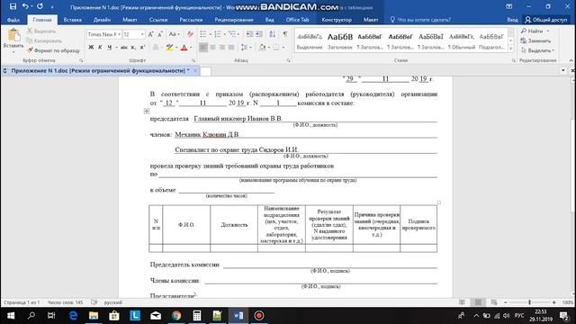Toggle left alignment button

[202, 48]
